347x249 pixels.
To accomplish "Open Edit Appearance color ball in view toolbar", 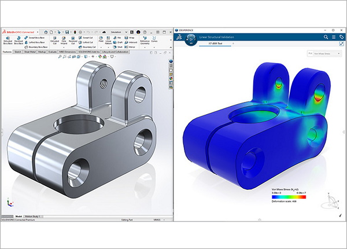I will (x=100, y=57).
